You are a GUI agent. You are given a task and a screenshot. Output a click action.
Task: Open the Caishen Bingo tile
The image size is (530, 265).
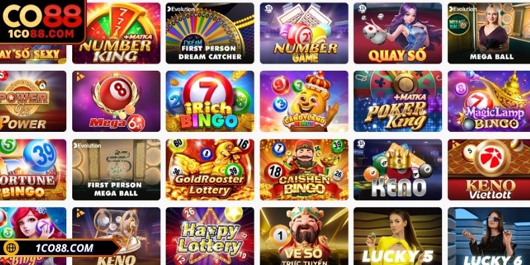304,170
